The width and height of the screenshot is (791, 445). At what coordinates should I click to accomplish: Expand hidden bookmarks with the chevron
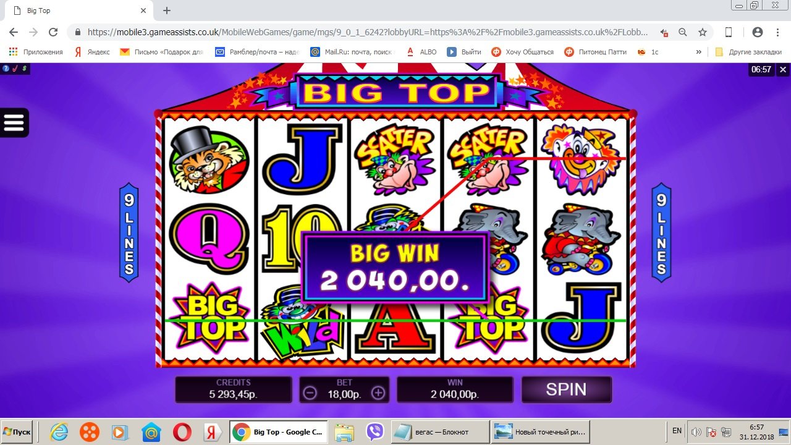(699, 52)
